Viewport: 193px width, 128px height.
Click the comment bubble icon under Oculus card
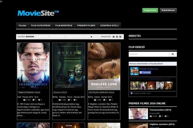(x=69, y=100)
